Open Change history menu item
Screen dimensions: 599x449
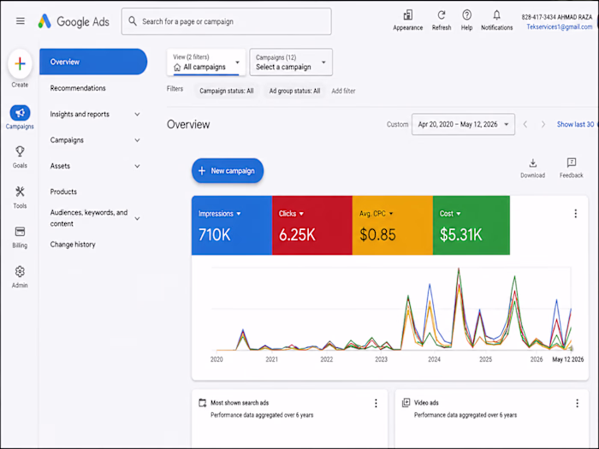click(73, 245)
